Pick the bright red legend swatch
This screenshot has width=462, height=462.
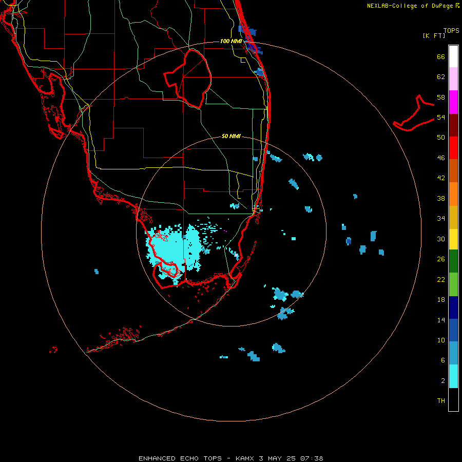[453, 148]
